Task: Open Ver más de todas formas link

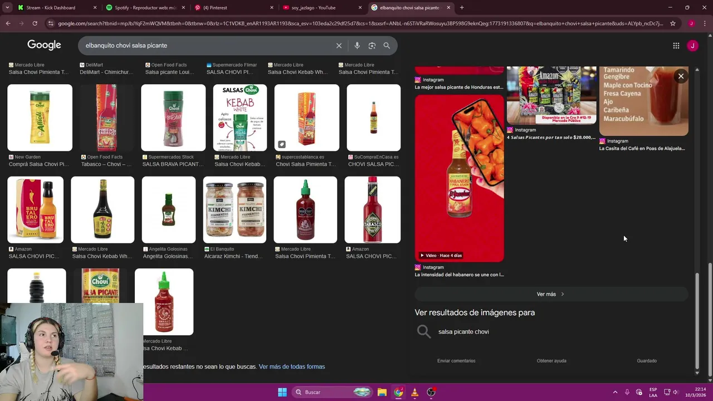Action: 292,366
